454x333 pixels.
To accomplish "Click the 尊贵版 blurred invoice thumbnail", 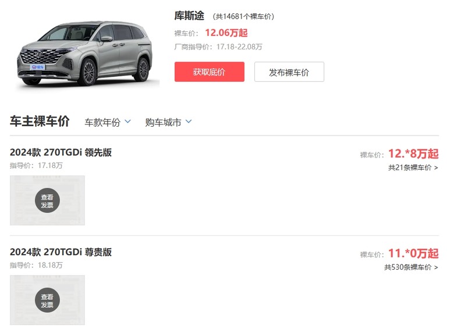I will point(47,300).
